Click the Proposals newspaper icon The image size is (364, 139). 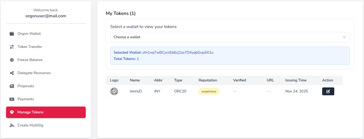point(12,86)
